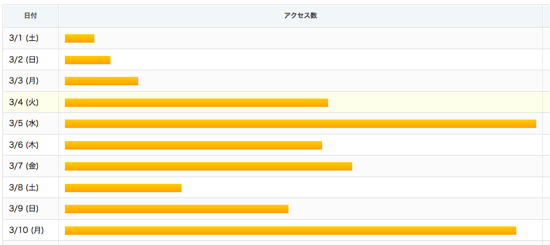Screen dimensions: 550x245
Task: Select the 3/2 (日) date cell
Action: coord(31,59)
